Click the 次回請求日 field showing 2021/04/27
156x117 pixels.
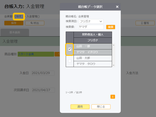pos(43,90)
